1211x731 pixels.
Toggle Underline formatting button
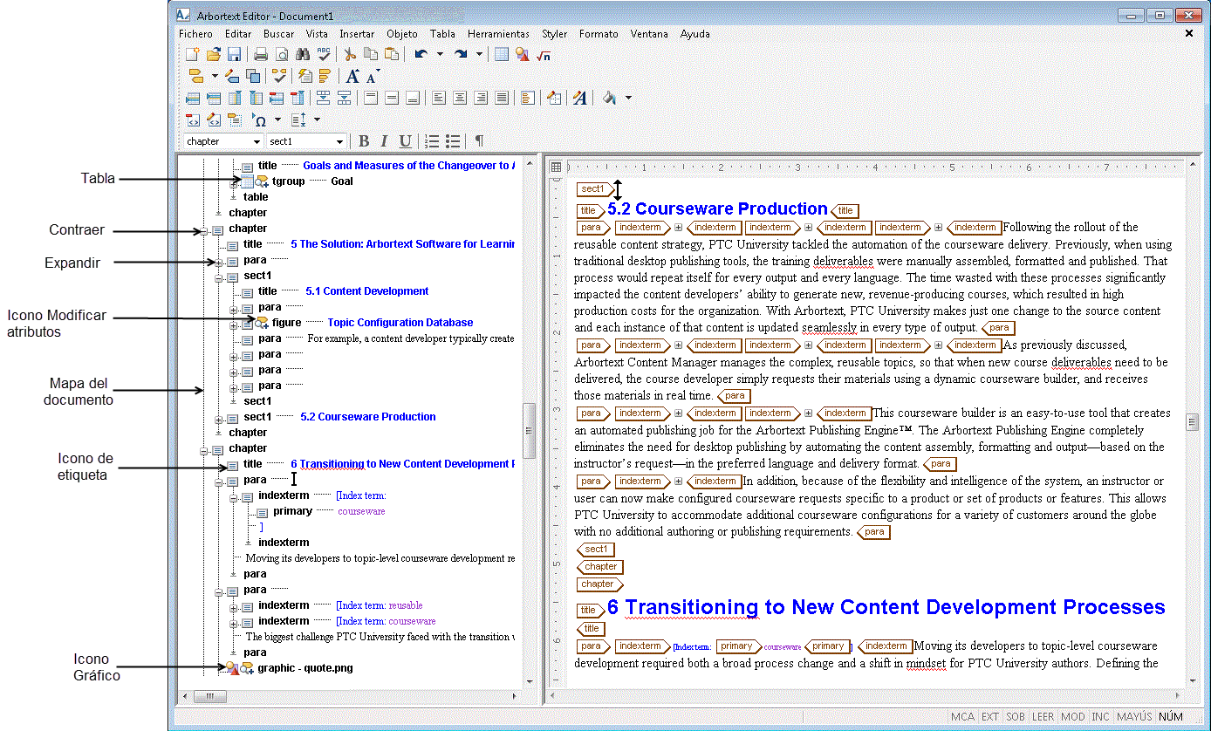tap(405, 141)
